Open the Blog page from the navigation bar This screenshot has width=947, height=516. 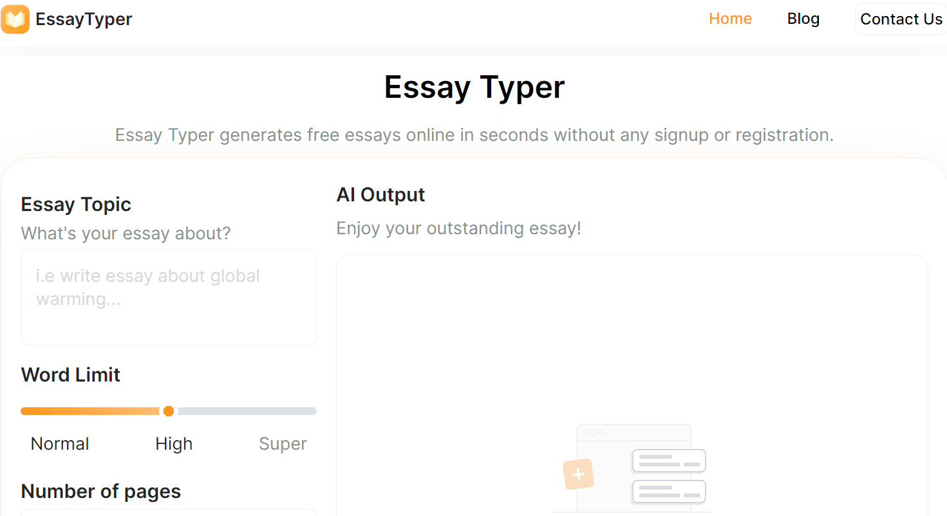click(x=803, y=19)
